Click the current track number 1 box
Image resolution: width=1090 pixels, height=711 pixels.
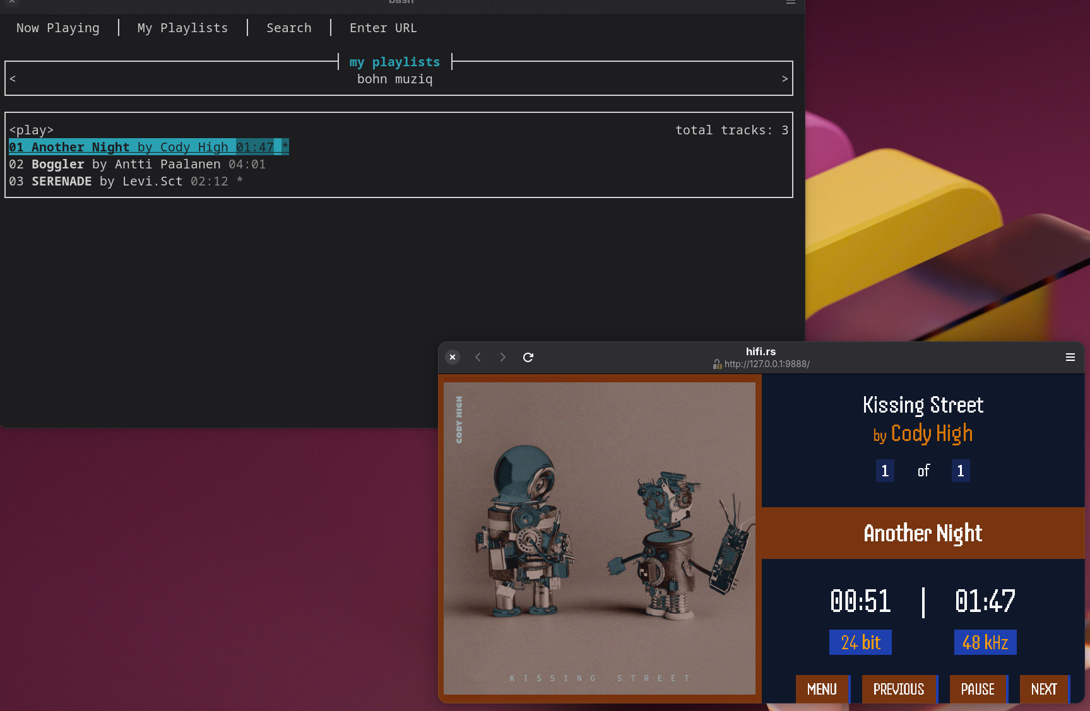click(x=885, y=471)
